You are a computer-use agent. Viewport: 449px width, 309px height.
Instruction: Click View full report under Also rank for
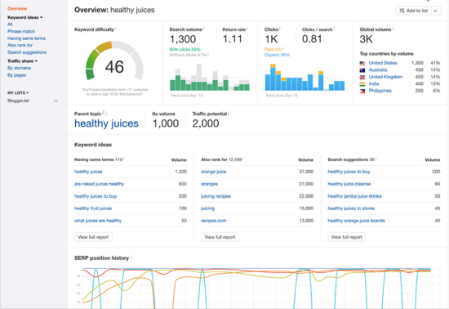coord(220,237)
